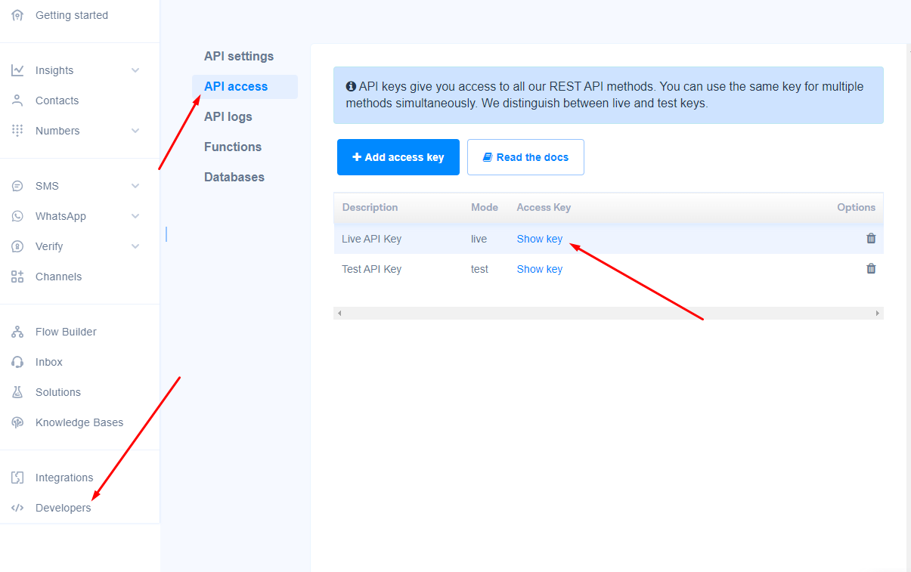Delete the Live API Key with trash icon
Screen dimensions: 911x572
(871, 238)
